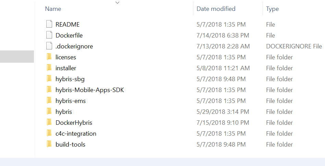Click the sort chevron above the Name column
The width and height of the screenshot is (325, 166).
tap(118, 3)
